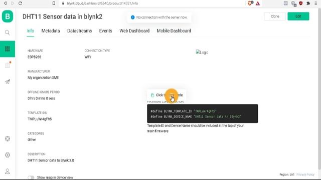Open the reports icon with orange dot
Viewport: 321px width, 180px height.
8,65
